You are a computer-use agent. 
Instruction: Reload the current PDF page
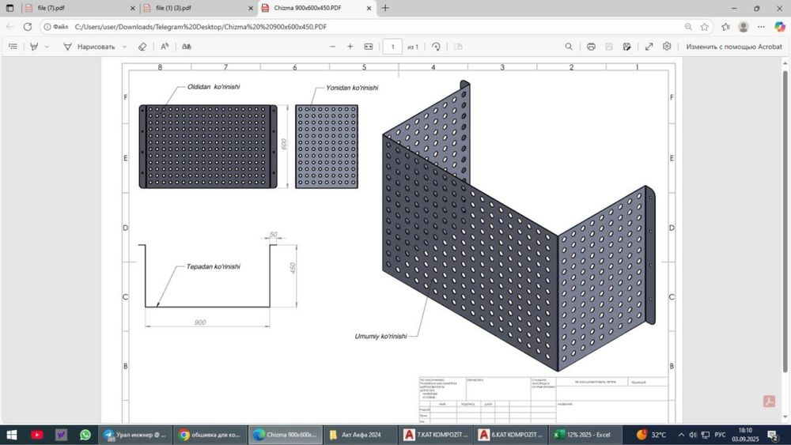[x=28, y=27]
